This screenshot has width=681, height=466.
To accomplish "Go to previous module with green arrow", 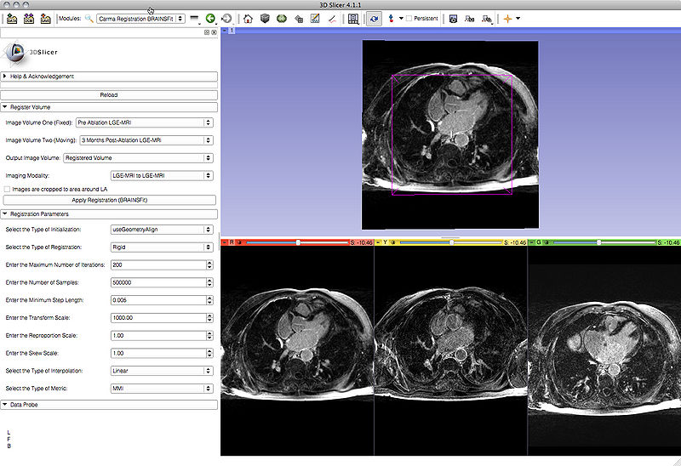I will pos(210,18).
